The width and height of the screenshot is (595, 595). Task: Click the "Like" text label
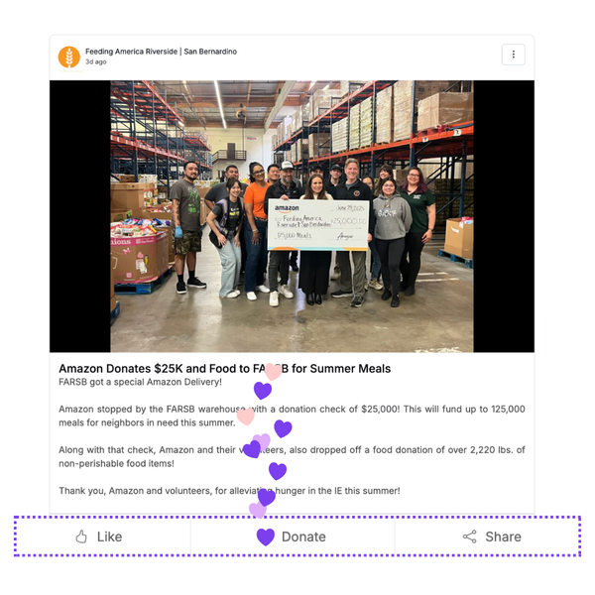tap(110, 536)
